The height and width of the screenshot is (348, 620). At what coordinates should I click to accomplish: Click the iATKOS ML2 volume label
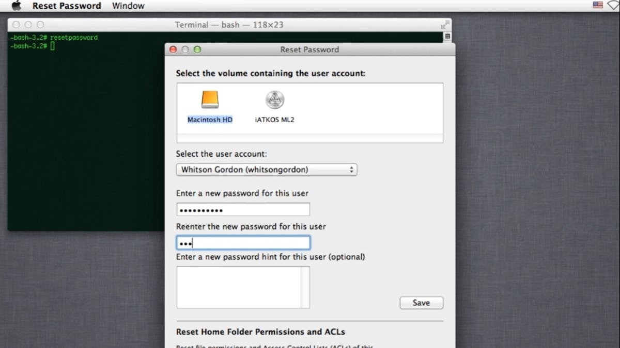tap(274, 120)
